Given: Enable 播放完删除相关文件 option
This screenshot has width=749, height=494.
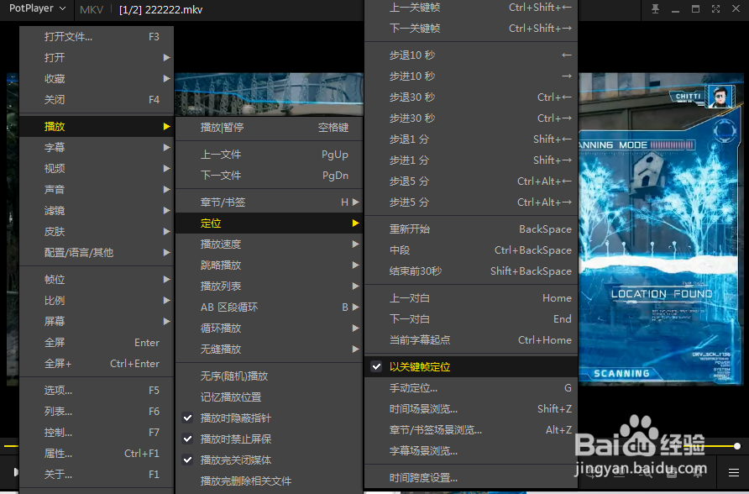Looking at the screenshot, I should coord(270,481).
